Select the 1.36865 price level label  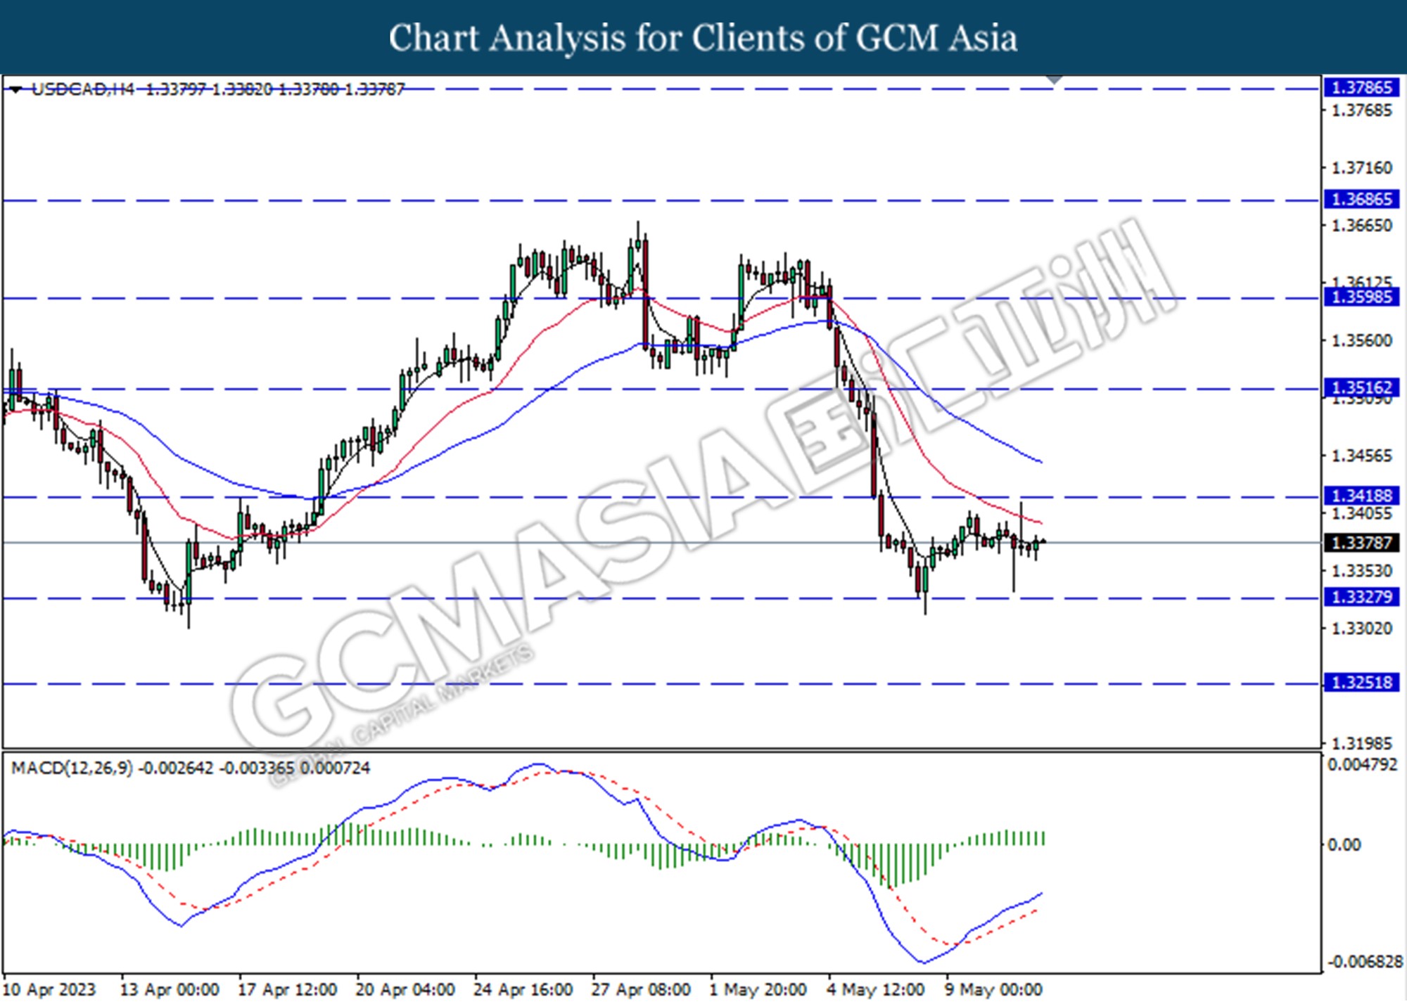[1361, 200]
